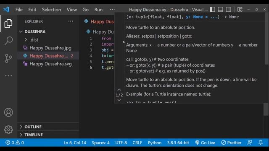Screen dimensions: 269x151
Task: Toggle secondary side bar layout icon
Action: 228,9
